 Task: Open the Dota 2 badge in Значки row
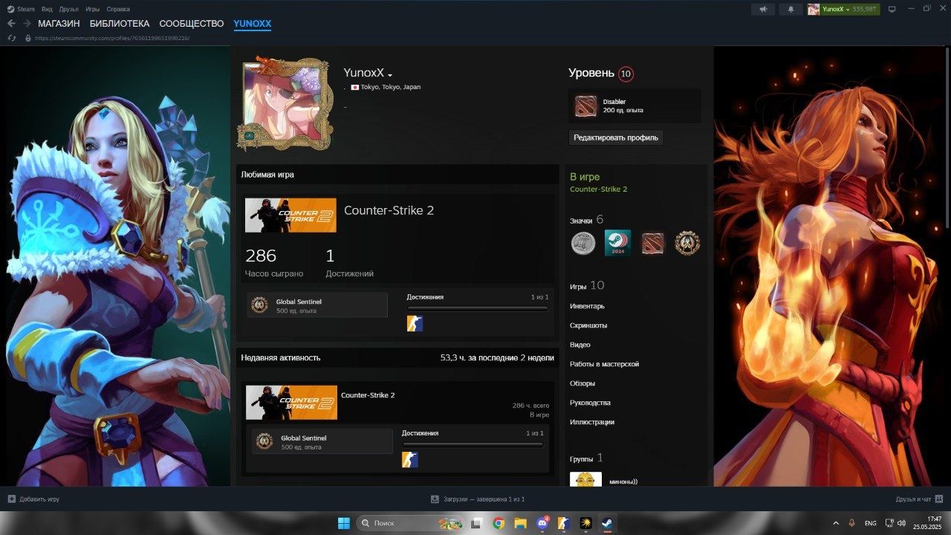[x=652, y=243]
